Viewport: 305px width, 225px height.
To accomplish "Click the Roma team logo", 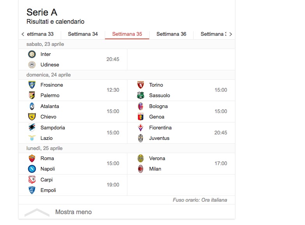I will coord(32,159).
